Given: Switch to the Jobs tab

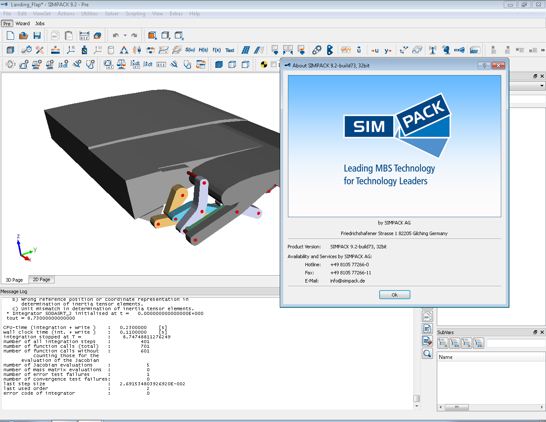Looking at the screenshot, I should coord(40,23).
